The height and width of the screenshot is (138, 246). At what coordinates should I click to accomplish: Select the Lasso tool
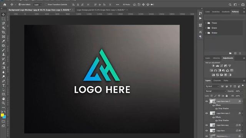click(3, 23)
